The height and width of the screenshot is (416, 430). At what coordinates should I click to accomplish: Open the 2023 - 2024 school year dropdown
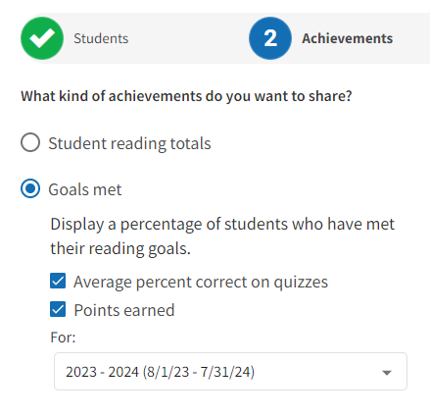[230, 371]
